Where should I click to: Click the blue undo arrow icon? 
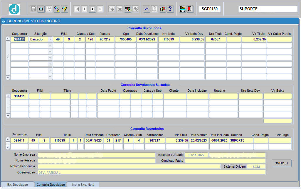pos(147,9)
